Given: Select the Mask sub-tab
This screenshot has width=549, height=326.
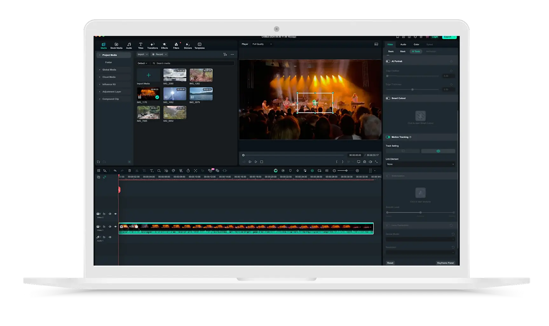Looking at the screenshot, I should pos(403,52).
